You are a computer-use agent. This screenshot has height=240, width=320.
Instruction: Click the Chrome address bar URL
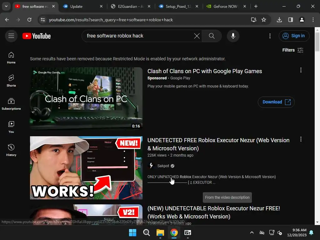click(111, 20)
